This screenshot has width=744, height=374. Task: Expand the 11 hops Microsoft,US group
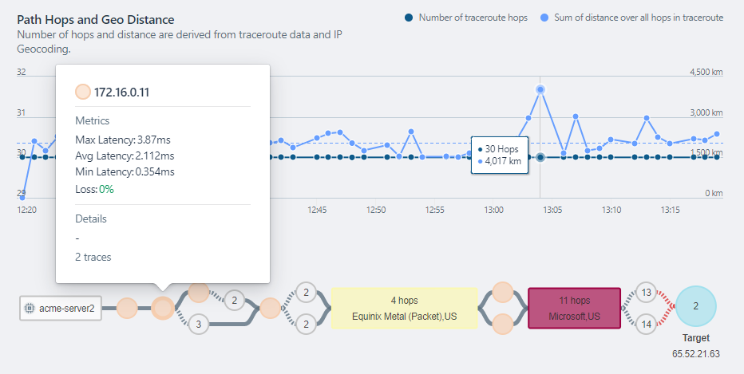click(574, 308)
